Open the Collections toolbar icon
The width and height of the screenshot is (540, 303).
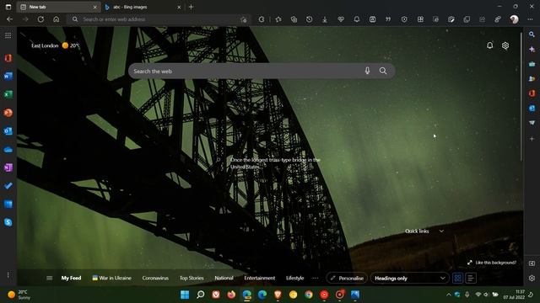pyautogui.click(x=294, y=19)
